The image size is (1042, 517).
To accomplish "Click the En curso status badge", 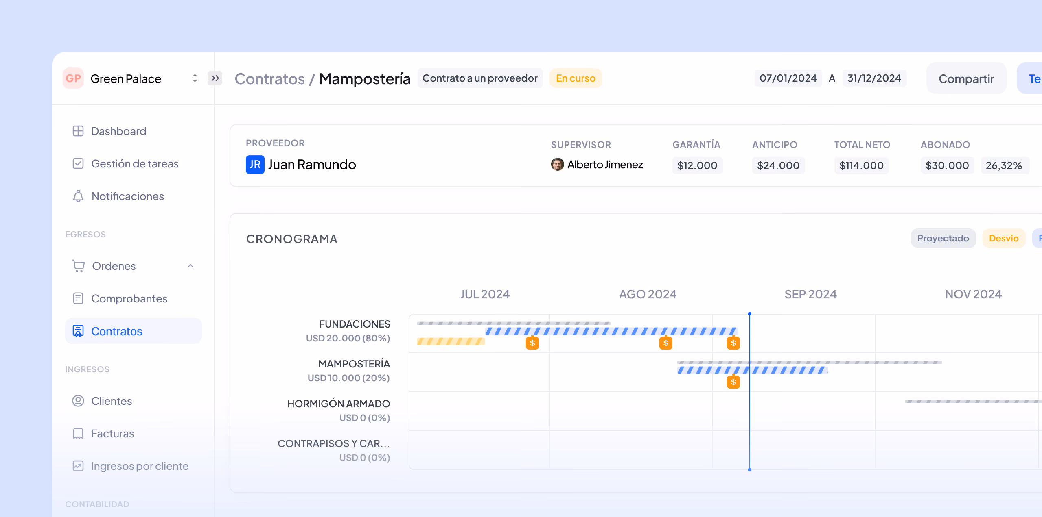I will pyautogui.click(x=576, y=78).
